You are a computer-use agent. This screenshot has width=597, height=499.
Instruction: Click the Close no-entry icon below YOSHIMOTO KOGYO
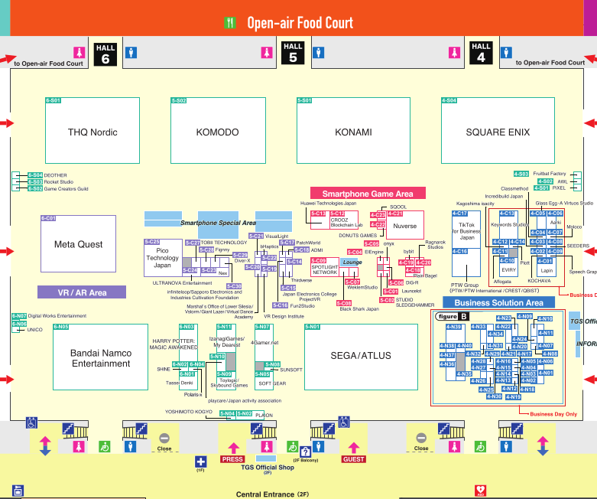164,438
